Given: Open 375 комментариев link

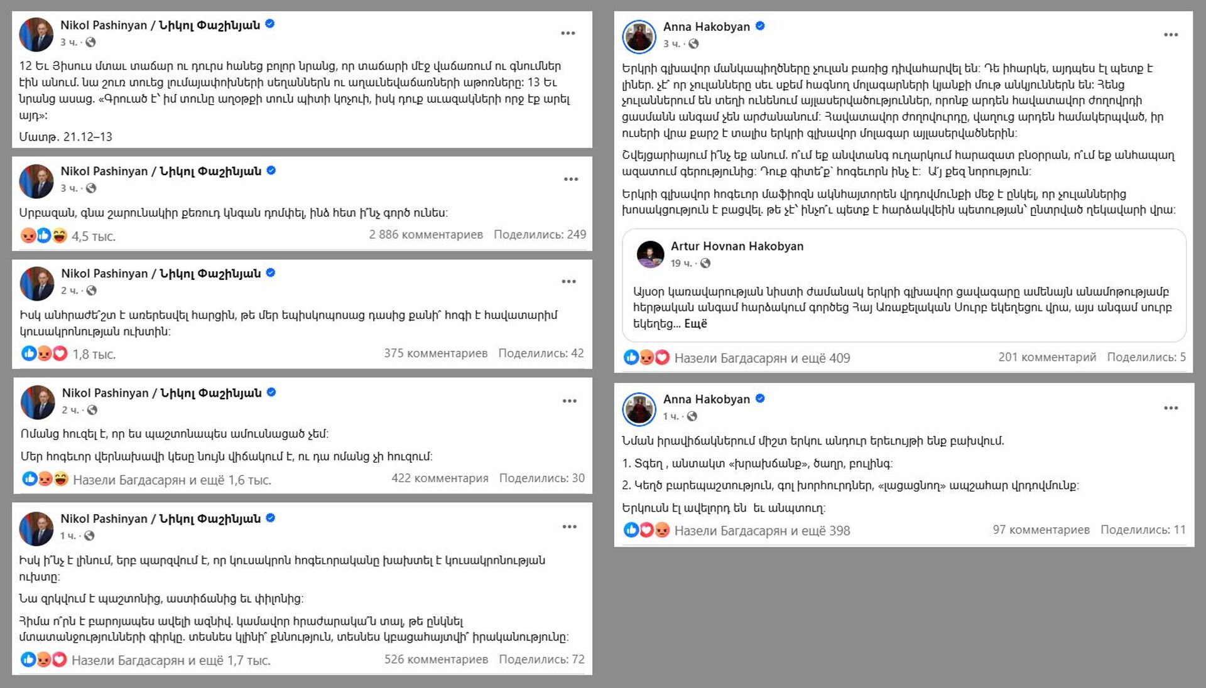Looking at the screenshot, I should (436, 353).
